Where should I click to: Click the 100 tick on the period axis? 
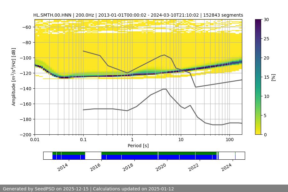229,139
